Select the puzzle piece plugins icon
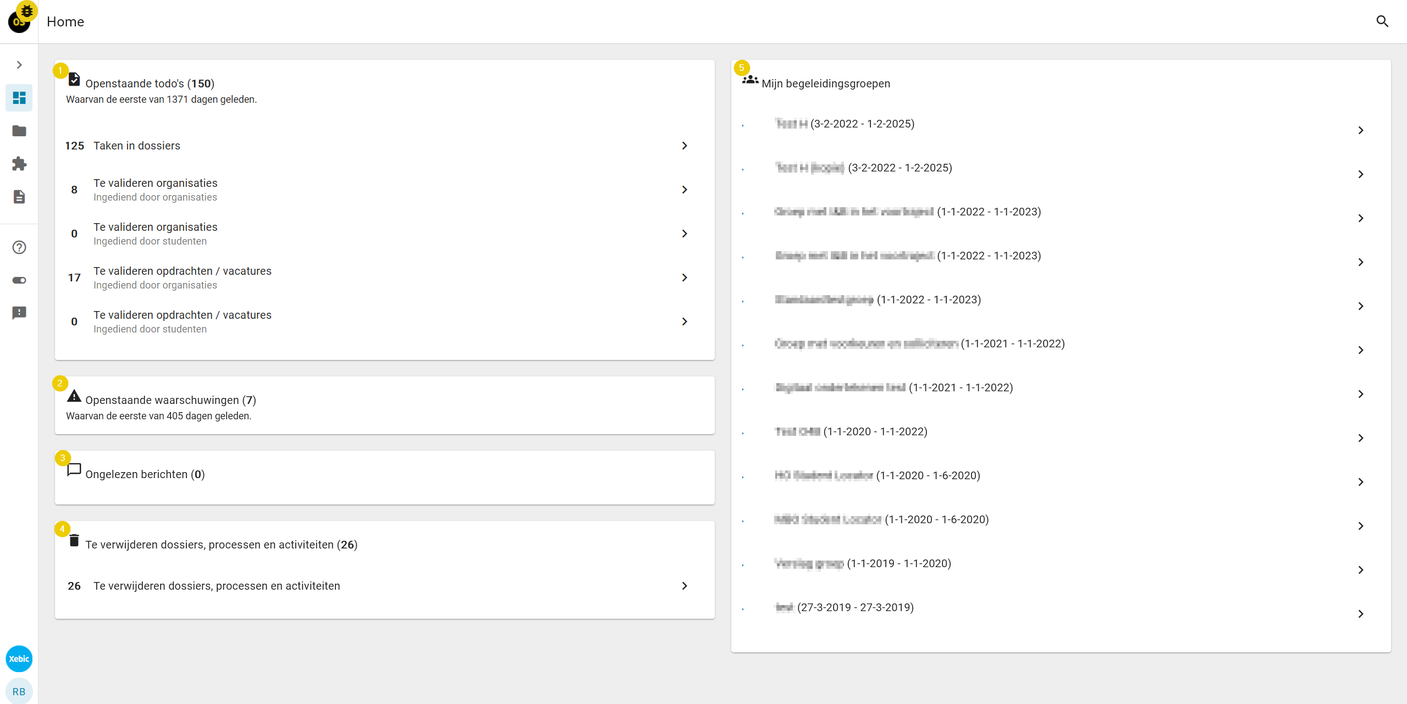The width and height of the screenshot is (1407, 704). (x=19, y=164)
